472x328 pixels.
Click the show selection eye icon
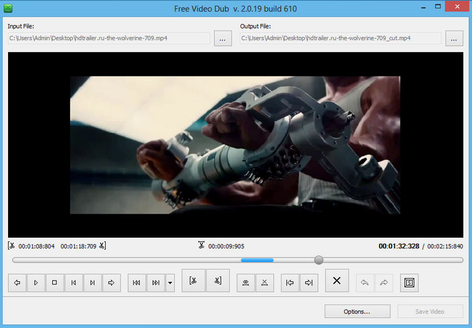click(x=246, y=282)
